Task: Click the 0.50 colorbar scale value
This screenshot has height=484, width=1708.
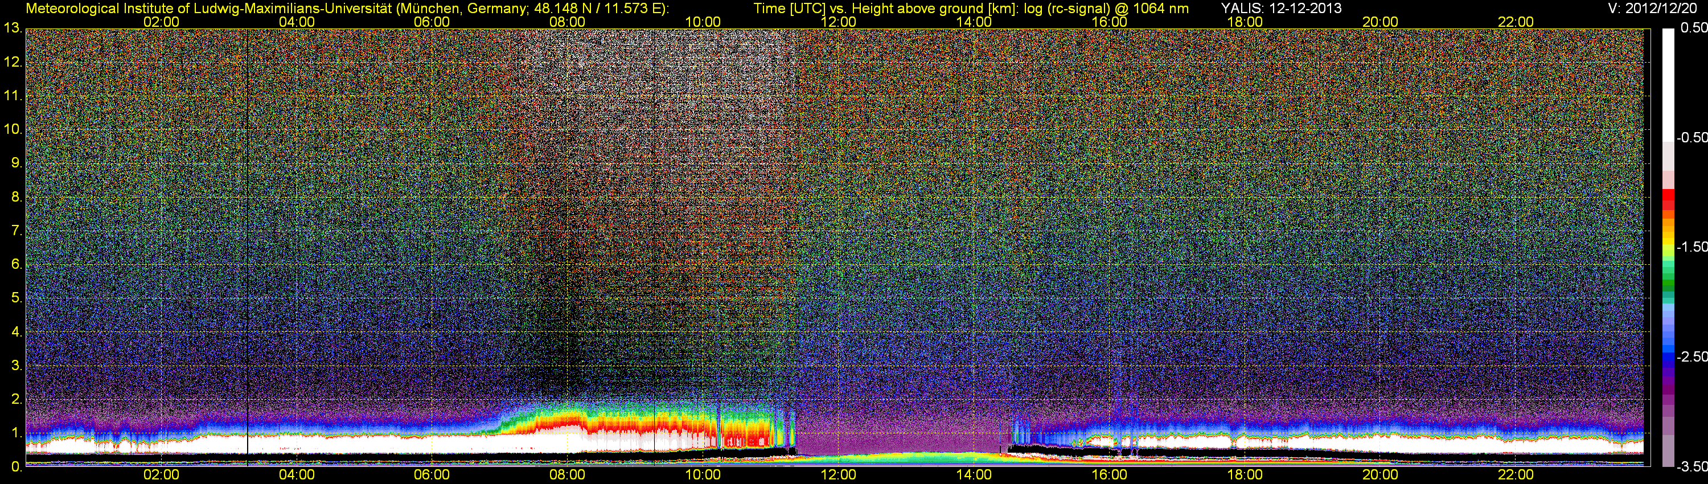Action: (x=1694, y=28)
